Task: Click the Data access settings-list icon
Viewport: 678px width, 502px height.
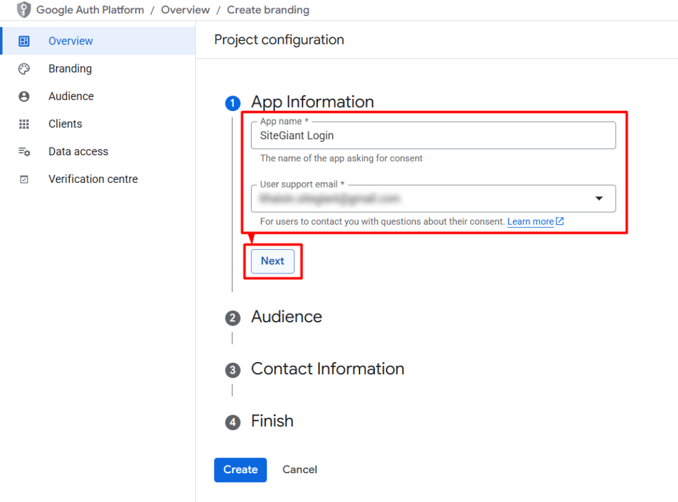Action: [x=24, y=151]
